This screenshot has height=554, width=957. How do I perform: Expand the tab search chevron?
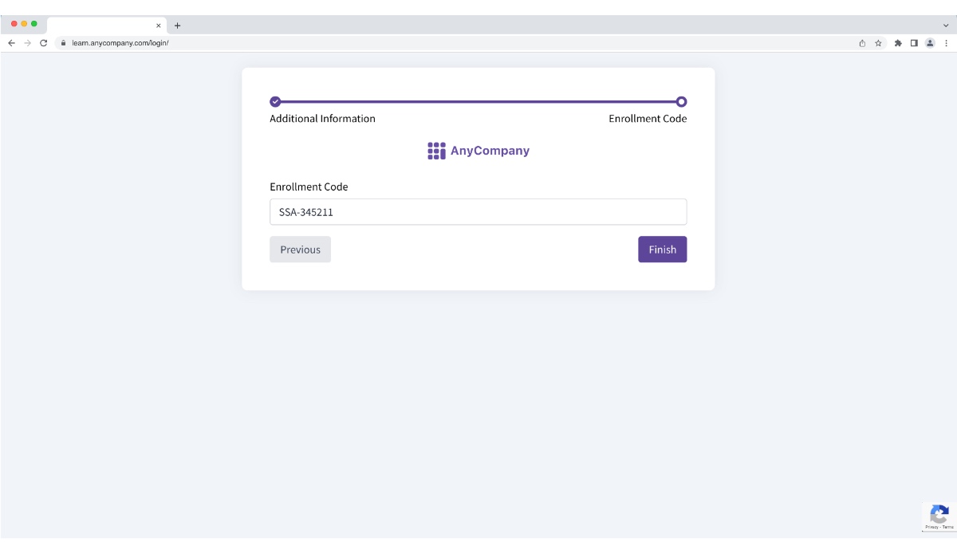[x=946, y=25]
